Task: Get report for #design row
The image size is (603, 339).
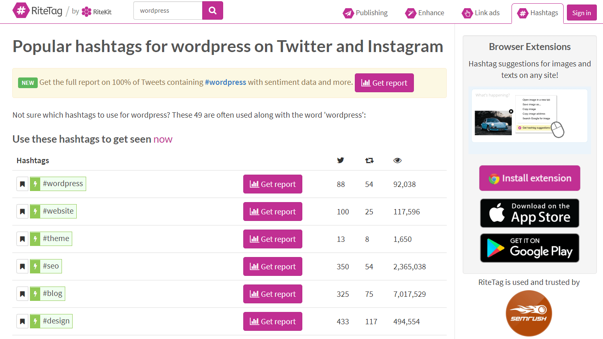Action: tap(273, 321)
